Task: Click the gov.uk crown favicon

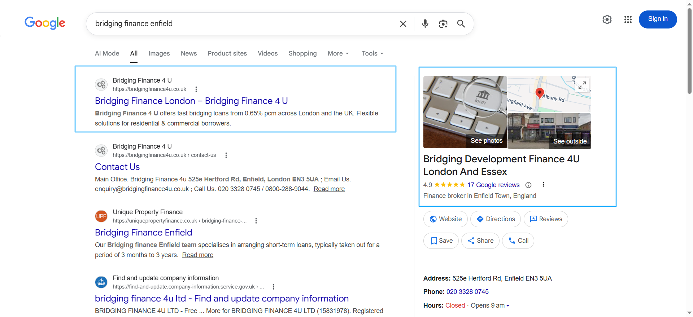Action: coord(101,282)
